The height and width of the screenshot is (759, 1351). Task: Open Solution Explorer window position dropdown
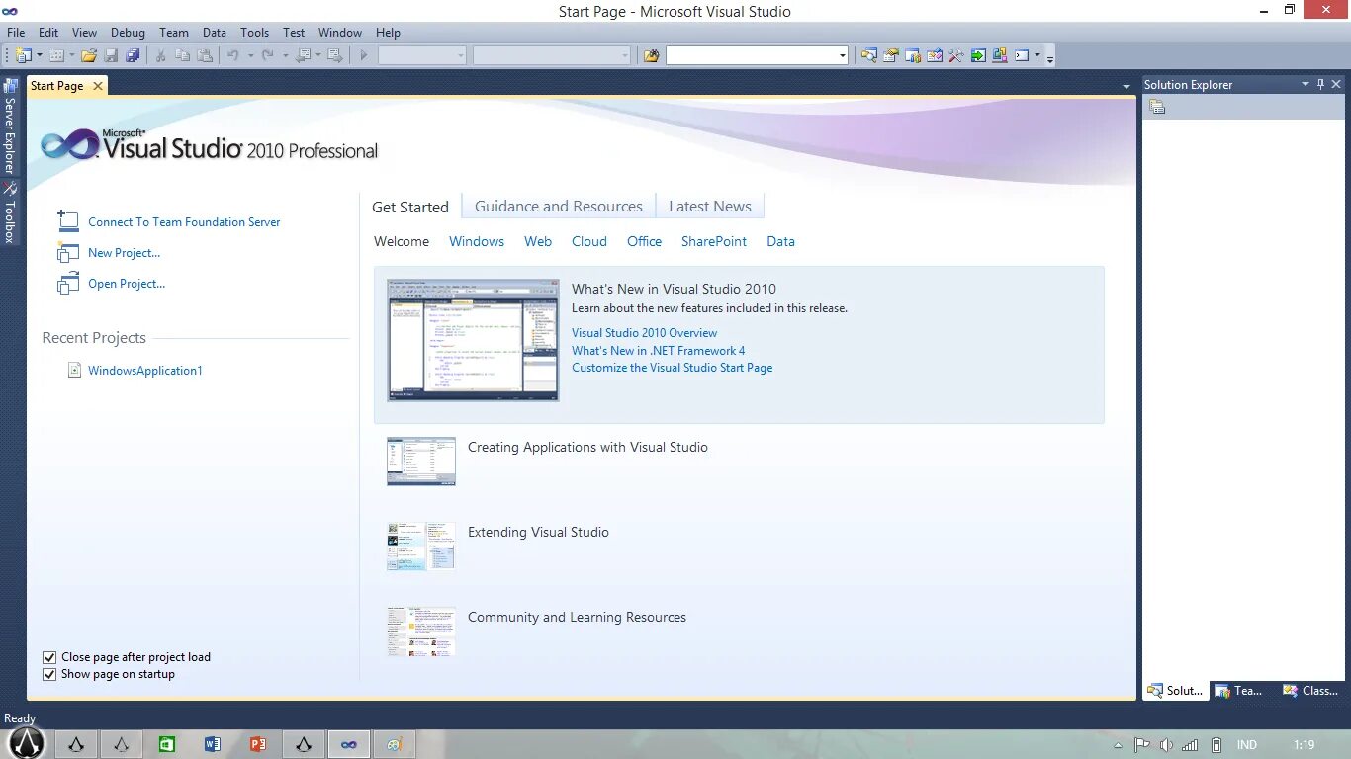[x=1306, y=84]
